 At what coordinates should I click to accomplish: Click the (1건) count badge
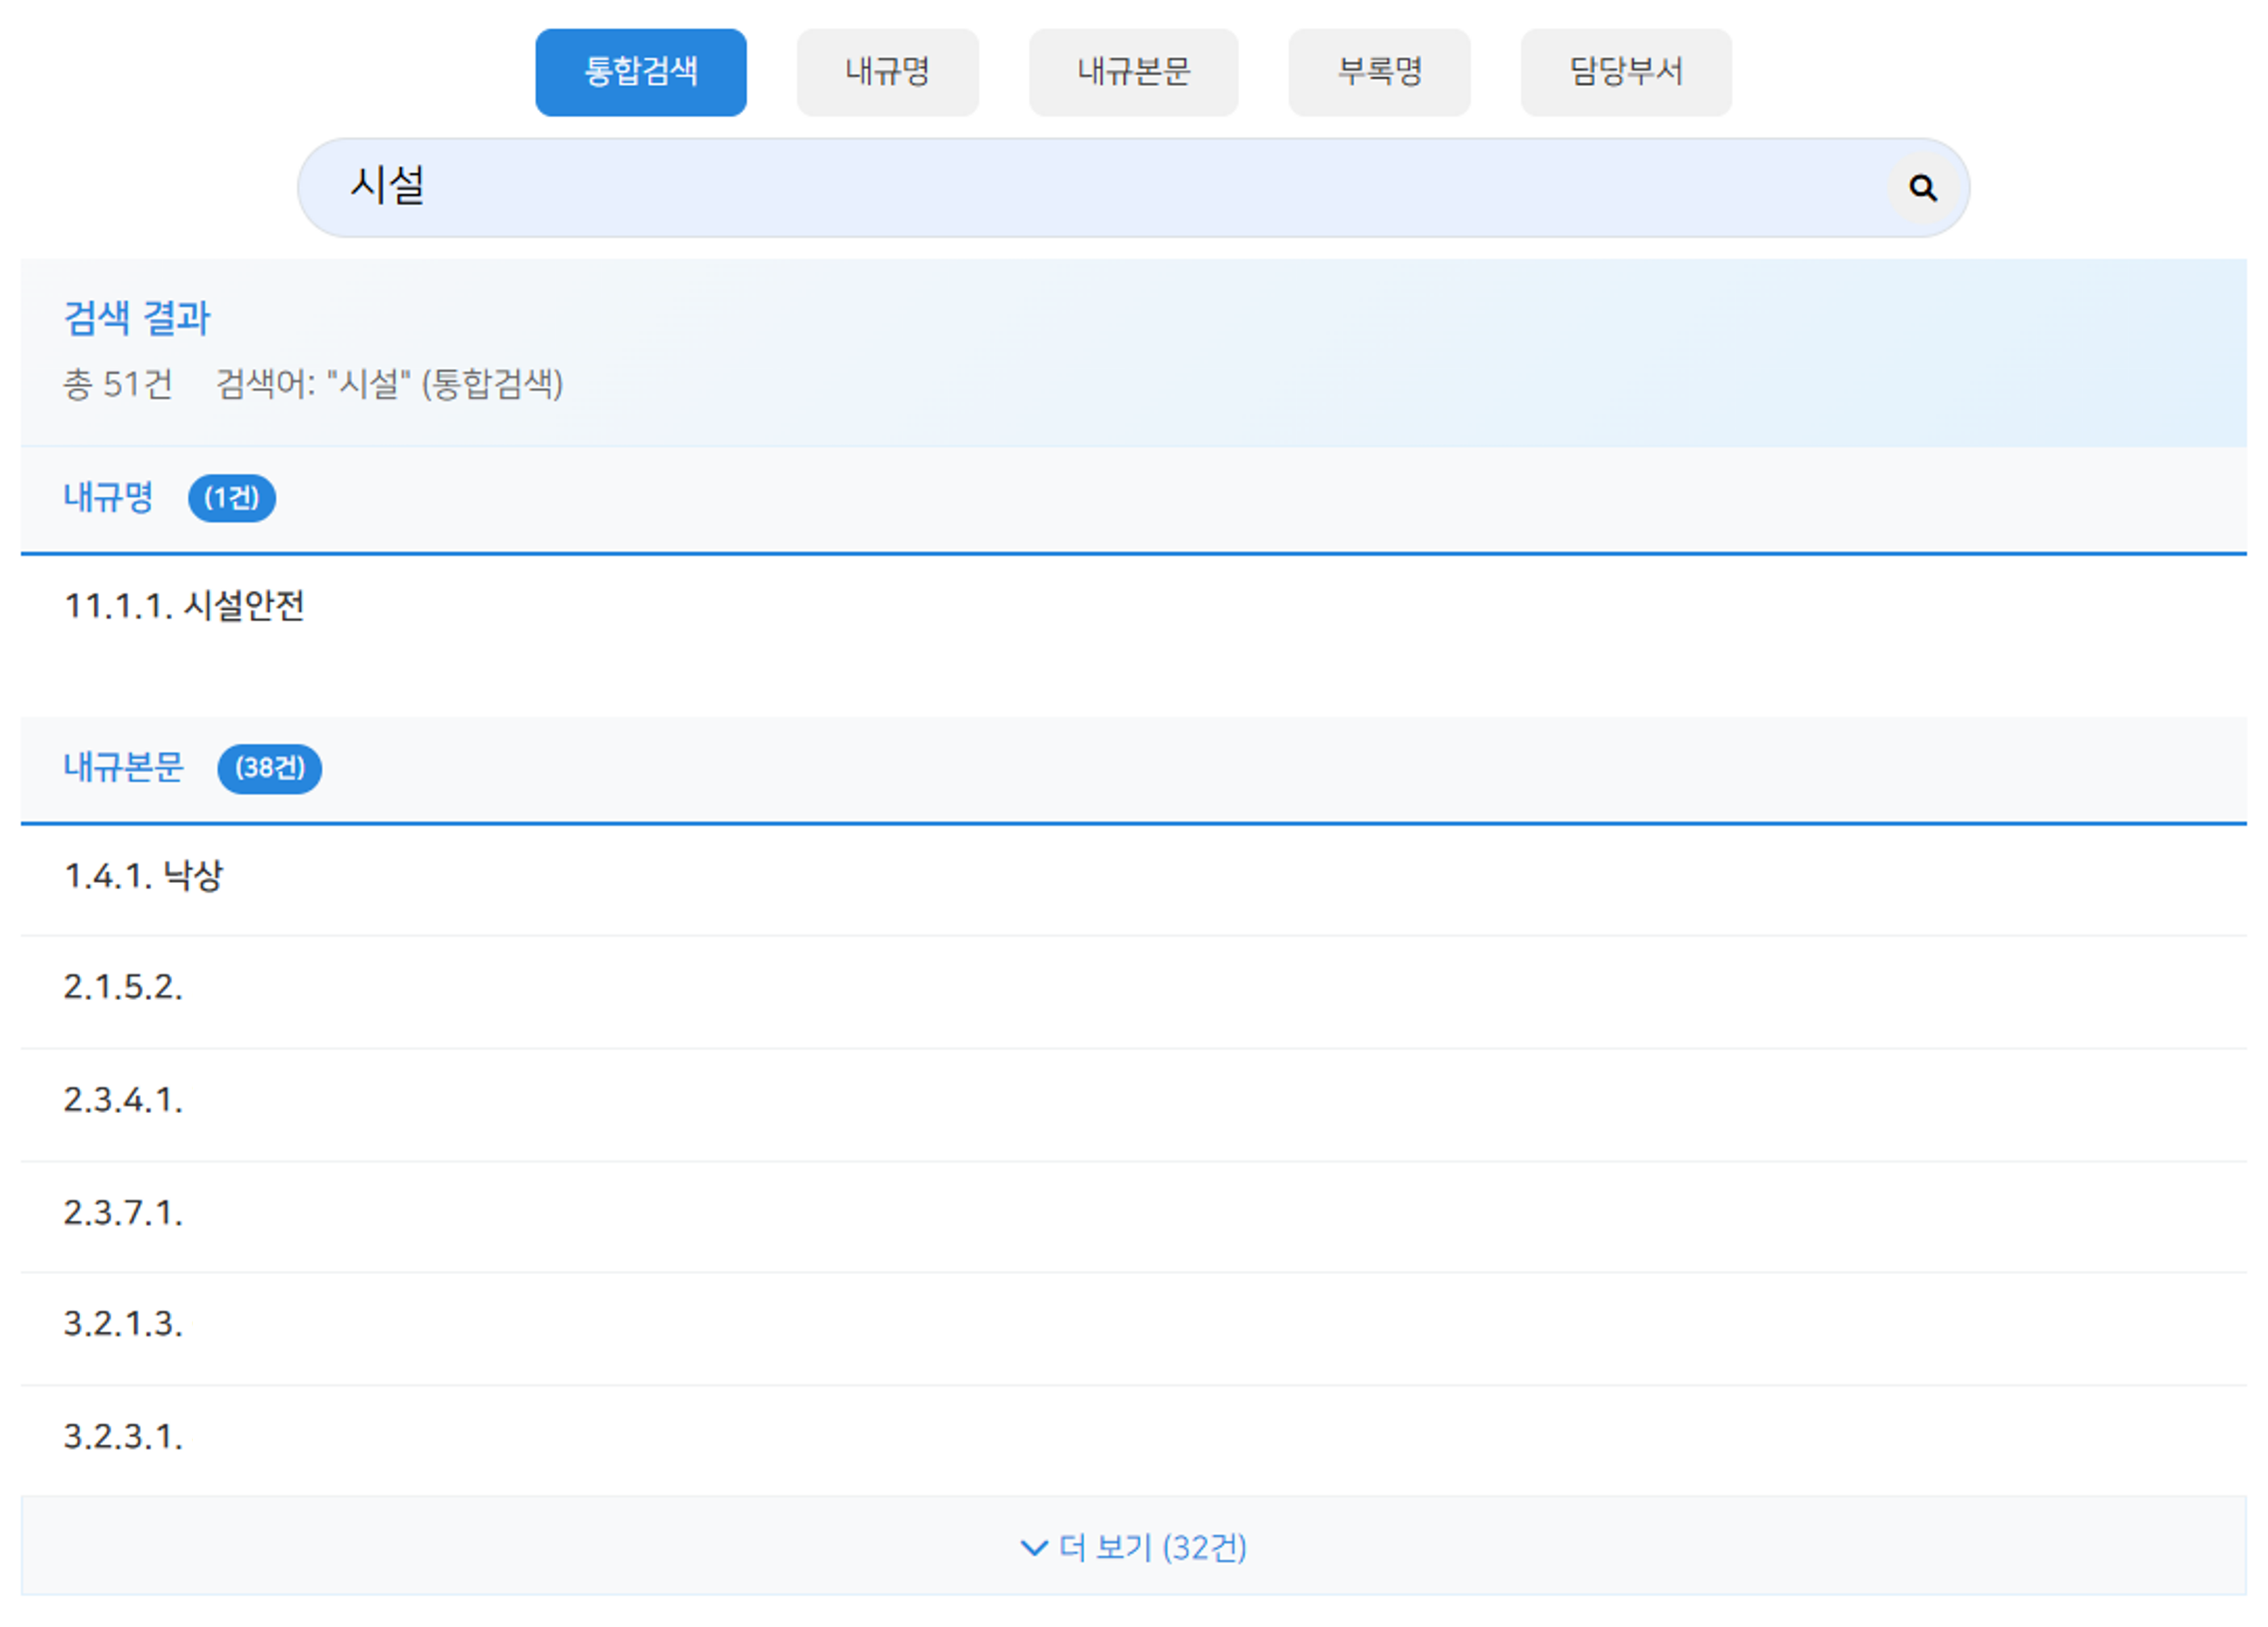tap(231, 498)
